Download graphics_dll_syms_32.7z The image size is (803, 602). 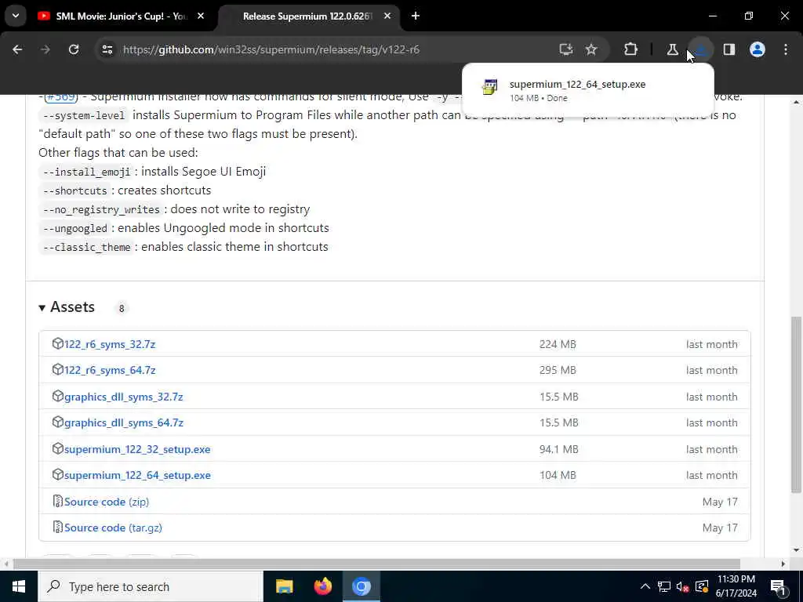123,397
